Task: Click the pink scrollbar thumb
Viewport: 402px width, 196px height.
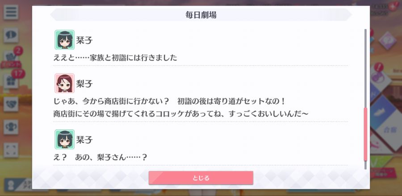Action: click(x=365, y=134)
